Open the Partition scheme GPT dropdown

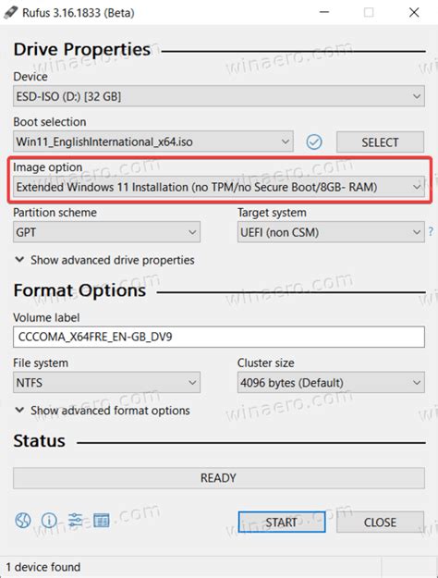(107, 232)
